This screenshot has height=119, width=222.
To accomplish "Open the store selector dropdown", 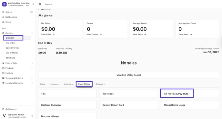I will [33, 4].
